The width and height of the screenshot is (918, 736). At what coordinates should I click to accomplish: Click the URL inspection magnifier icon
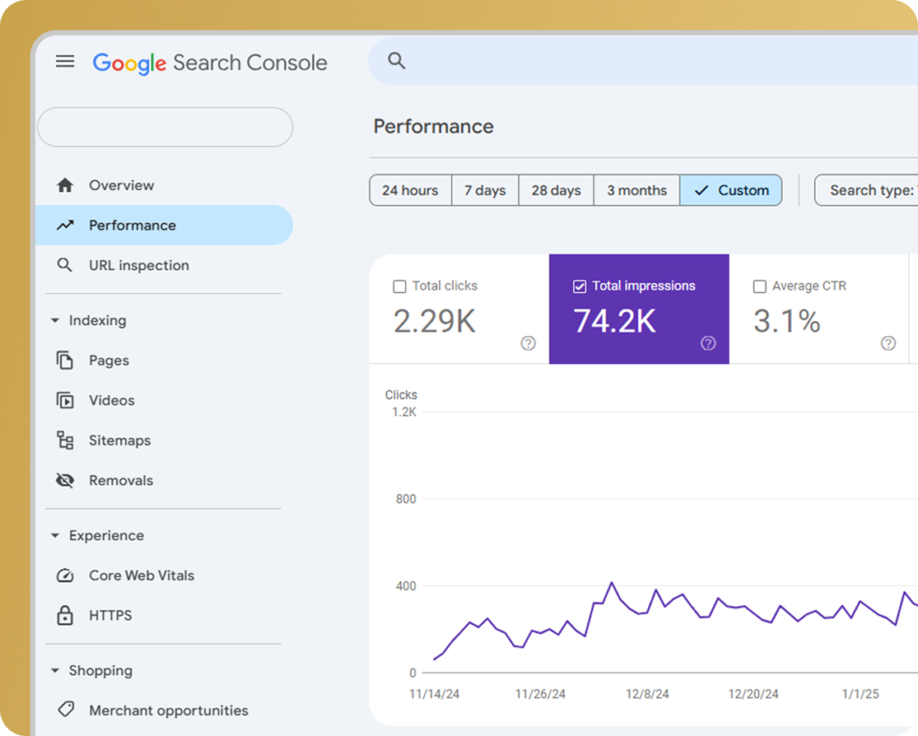pyautogui.click(x=65, y=265)
